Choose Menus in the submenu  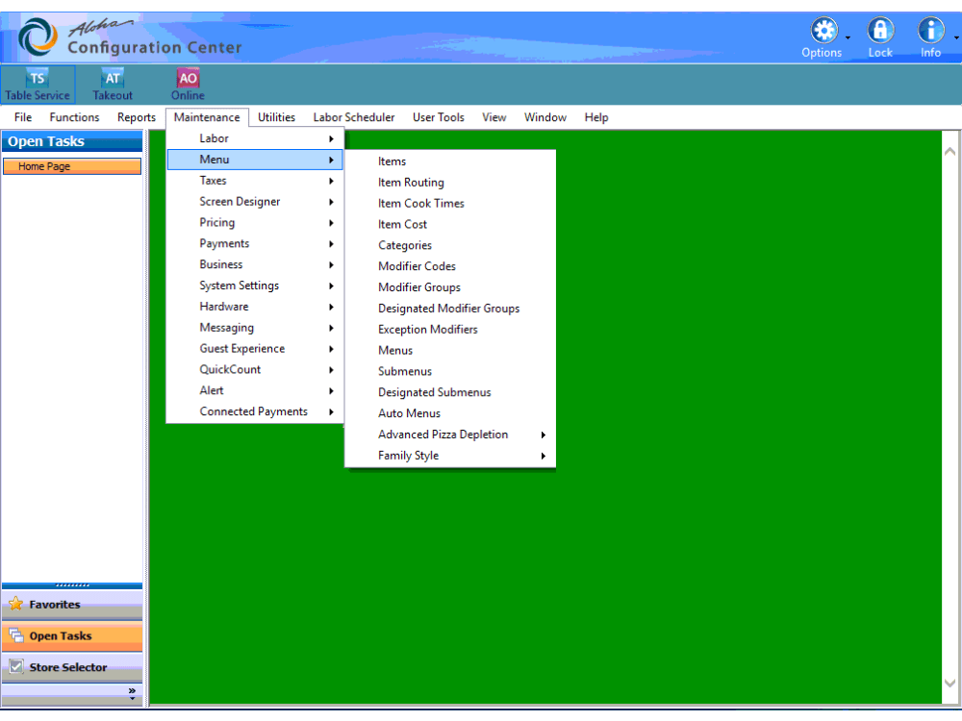450,351
